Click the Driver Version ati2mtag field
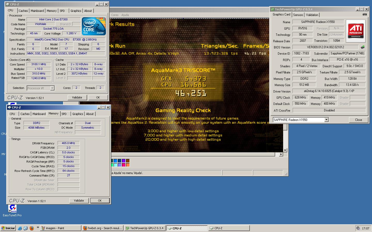 329,91
